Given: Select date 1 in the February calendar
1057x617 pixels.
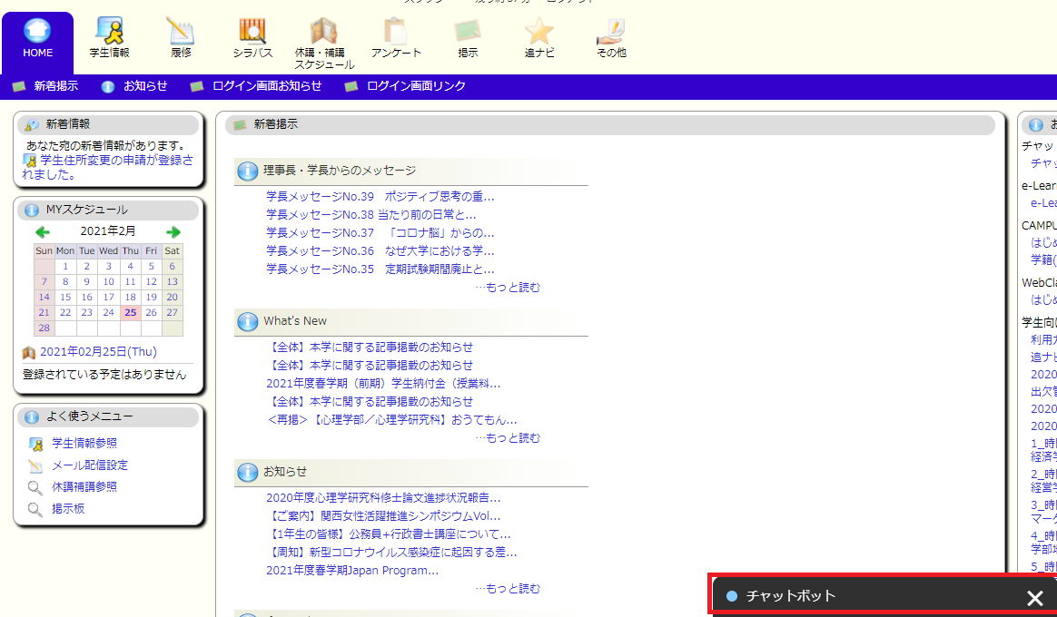Looking at the screenshot, I should [x=65, y=266].
